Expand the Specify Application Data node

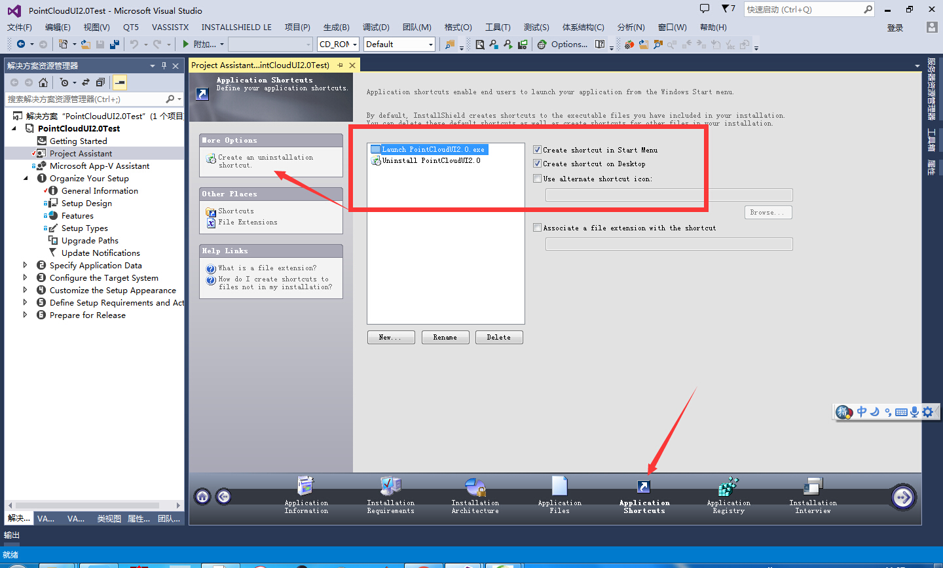[25, 265]
